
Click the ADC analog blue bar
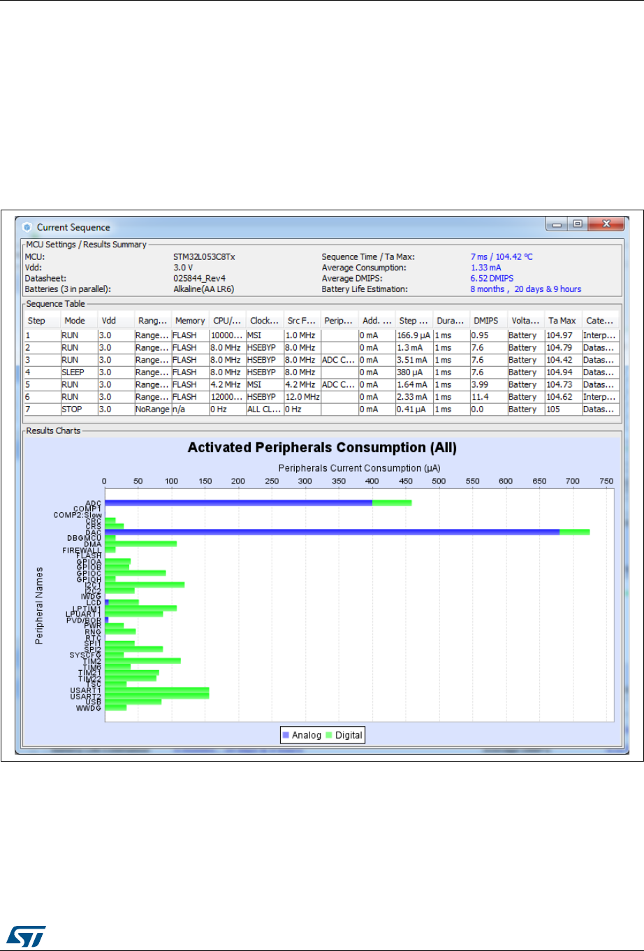[x=238, y=502]
